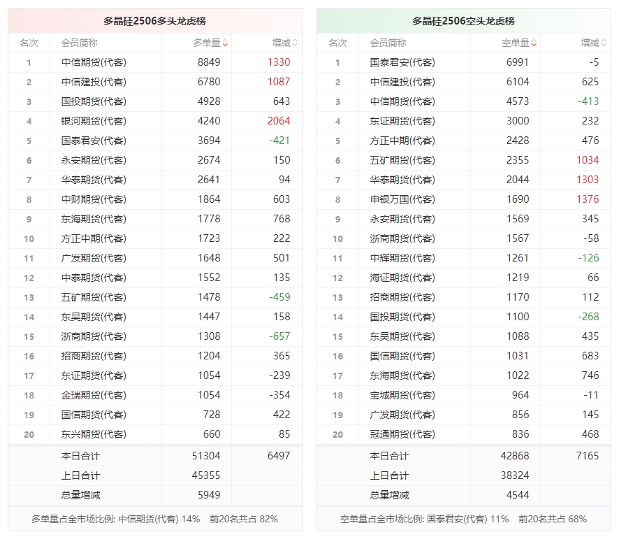
Task: Click long change total 6497
Action: [279, 456]
